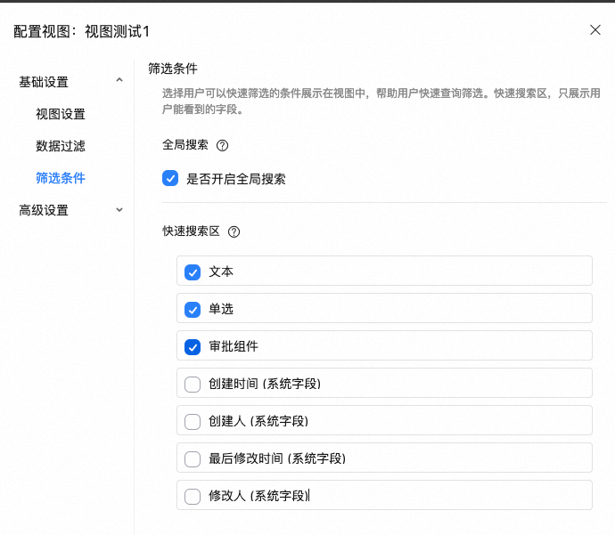Uncheck the 文本 field checkbox

(192, 272)
